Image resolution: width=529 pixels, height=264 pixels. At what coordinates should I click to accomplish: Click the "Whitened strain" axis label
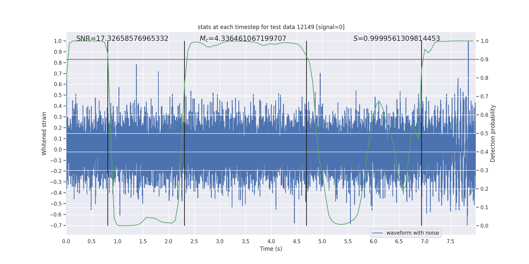pos(44,133)
